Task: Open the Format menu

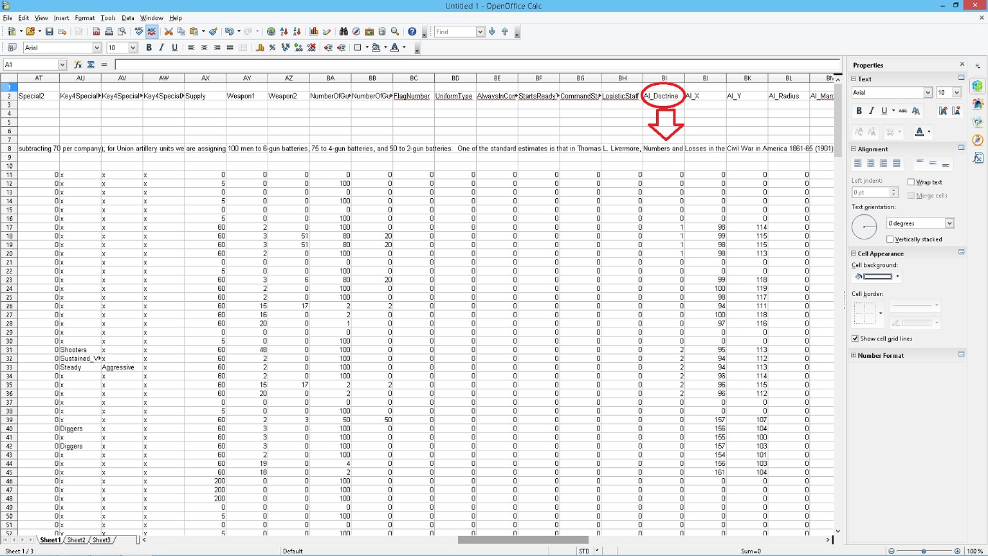Action: [85, 18]
